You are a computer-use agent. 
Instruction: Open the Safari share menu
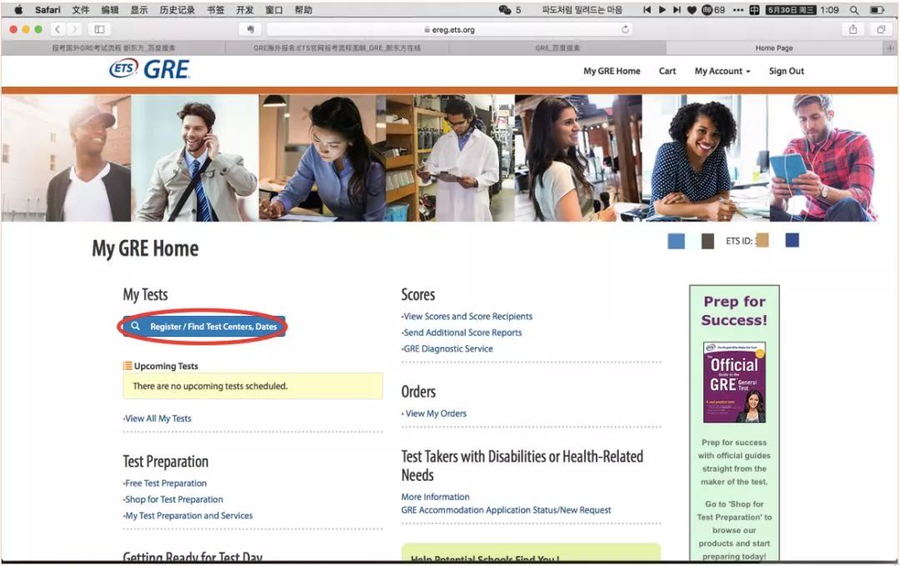(853, 29)
